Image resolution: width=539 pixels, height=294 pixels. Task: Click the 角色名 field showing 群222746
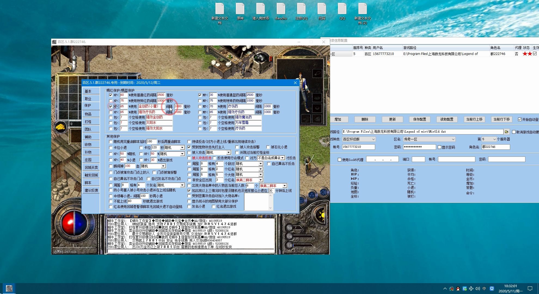click(x=495, y=147)
